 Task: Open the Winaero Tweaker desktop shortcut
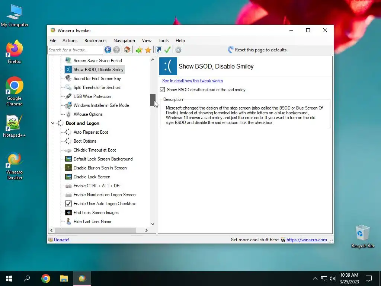pyautogui.click(x=15, y=166)
